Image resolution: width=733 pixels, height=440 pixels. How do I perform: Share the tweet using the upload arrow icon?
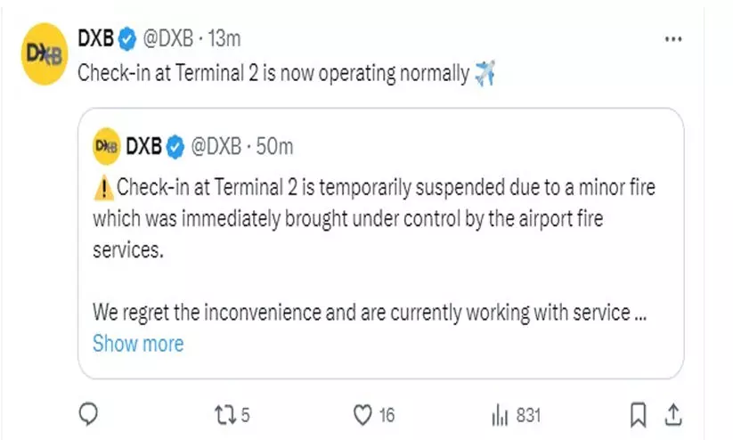click(673, 414)
